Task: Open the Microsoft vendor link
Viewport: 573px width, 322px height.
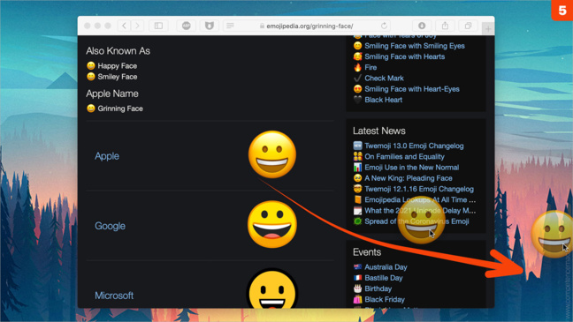Action: click(x=114, y=296)
